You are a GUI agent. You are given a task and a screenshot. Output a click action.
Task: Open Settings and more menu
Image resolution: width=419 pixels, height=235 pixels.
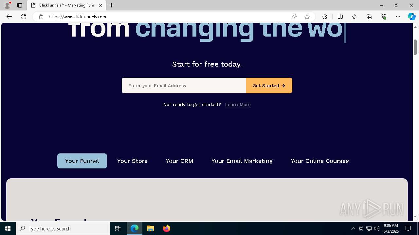click(398, 17)
